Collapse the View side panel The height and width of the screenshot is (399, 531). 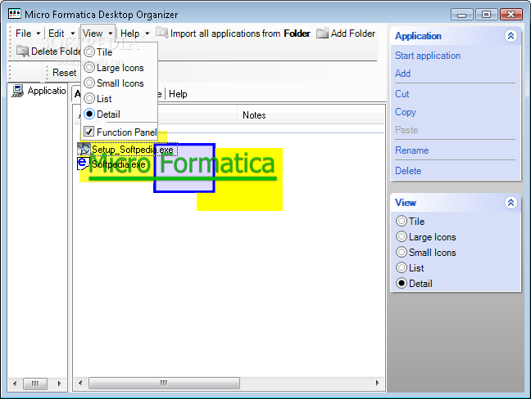(x=511, y=203)
